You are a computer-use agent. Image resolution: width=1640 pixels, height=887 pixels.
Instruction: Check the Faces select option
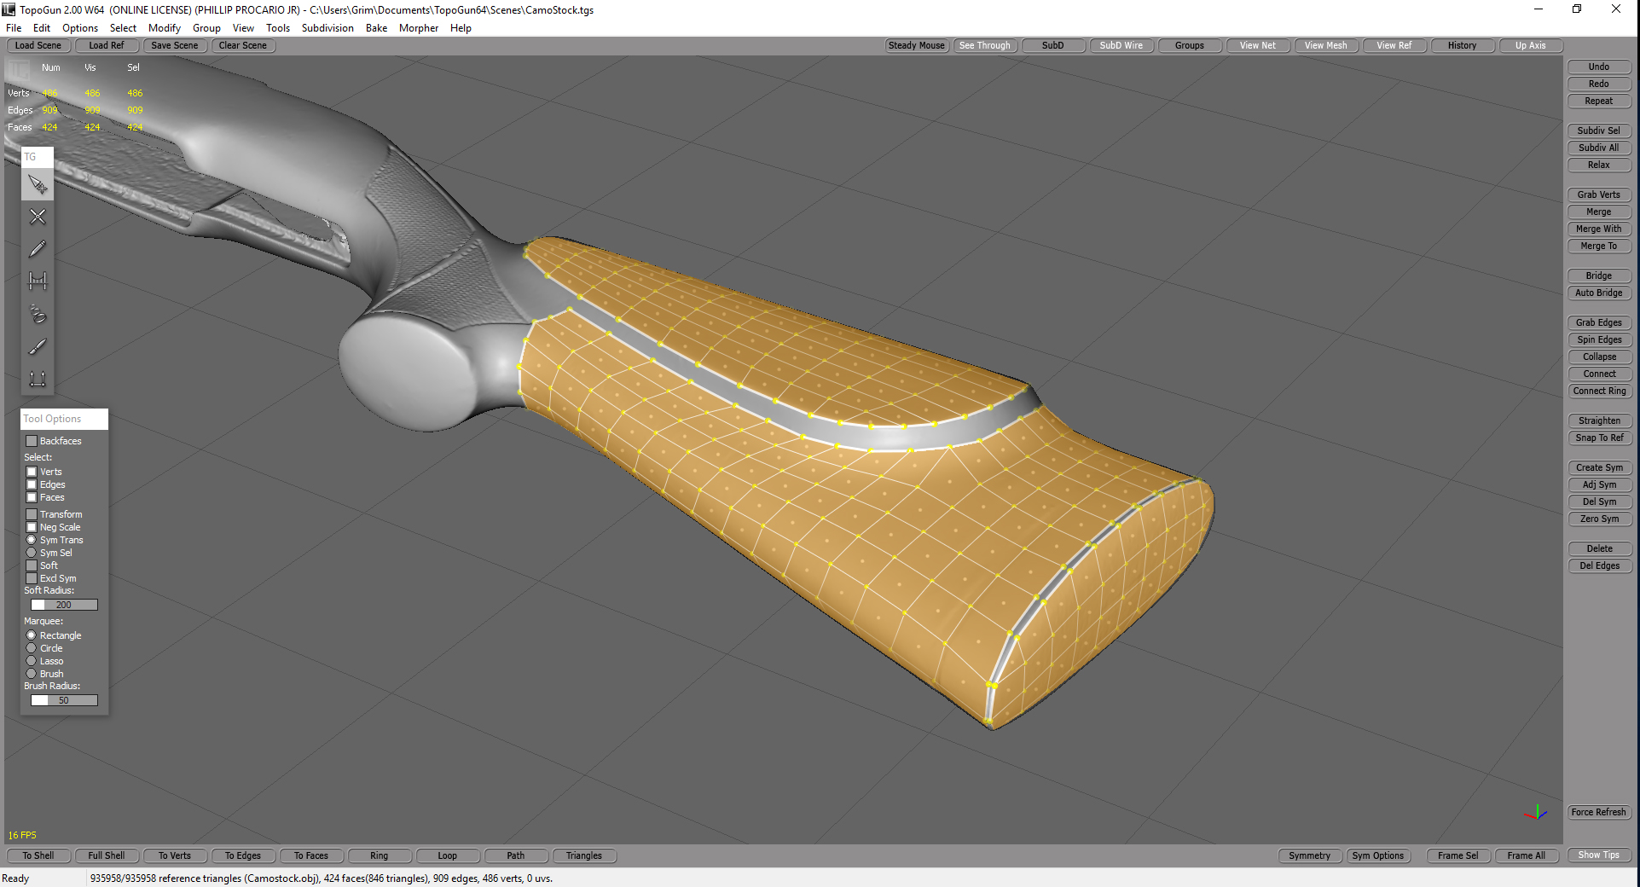32,497
